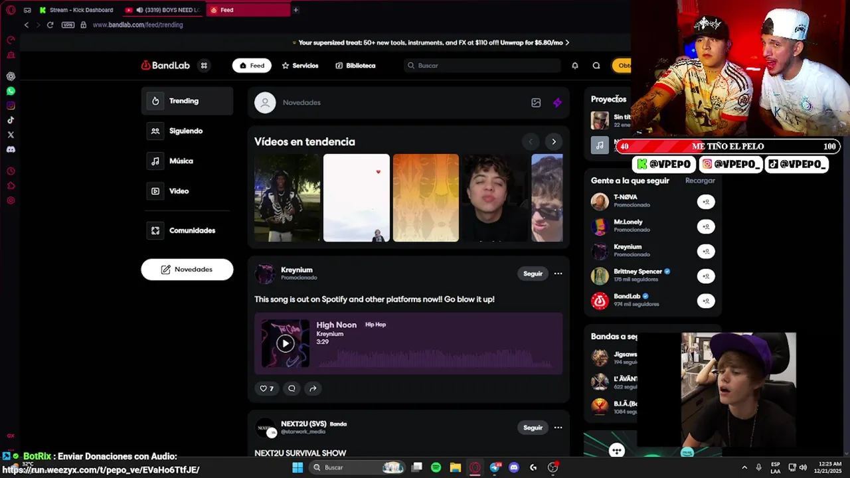Open Discord in the Opera sidebar
The image size is (850, 478).
[11, 149]
